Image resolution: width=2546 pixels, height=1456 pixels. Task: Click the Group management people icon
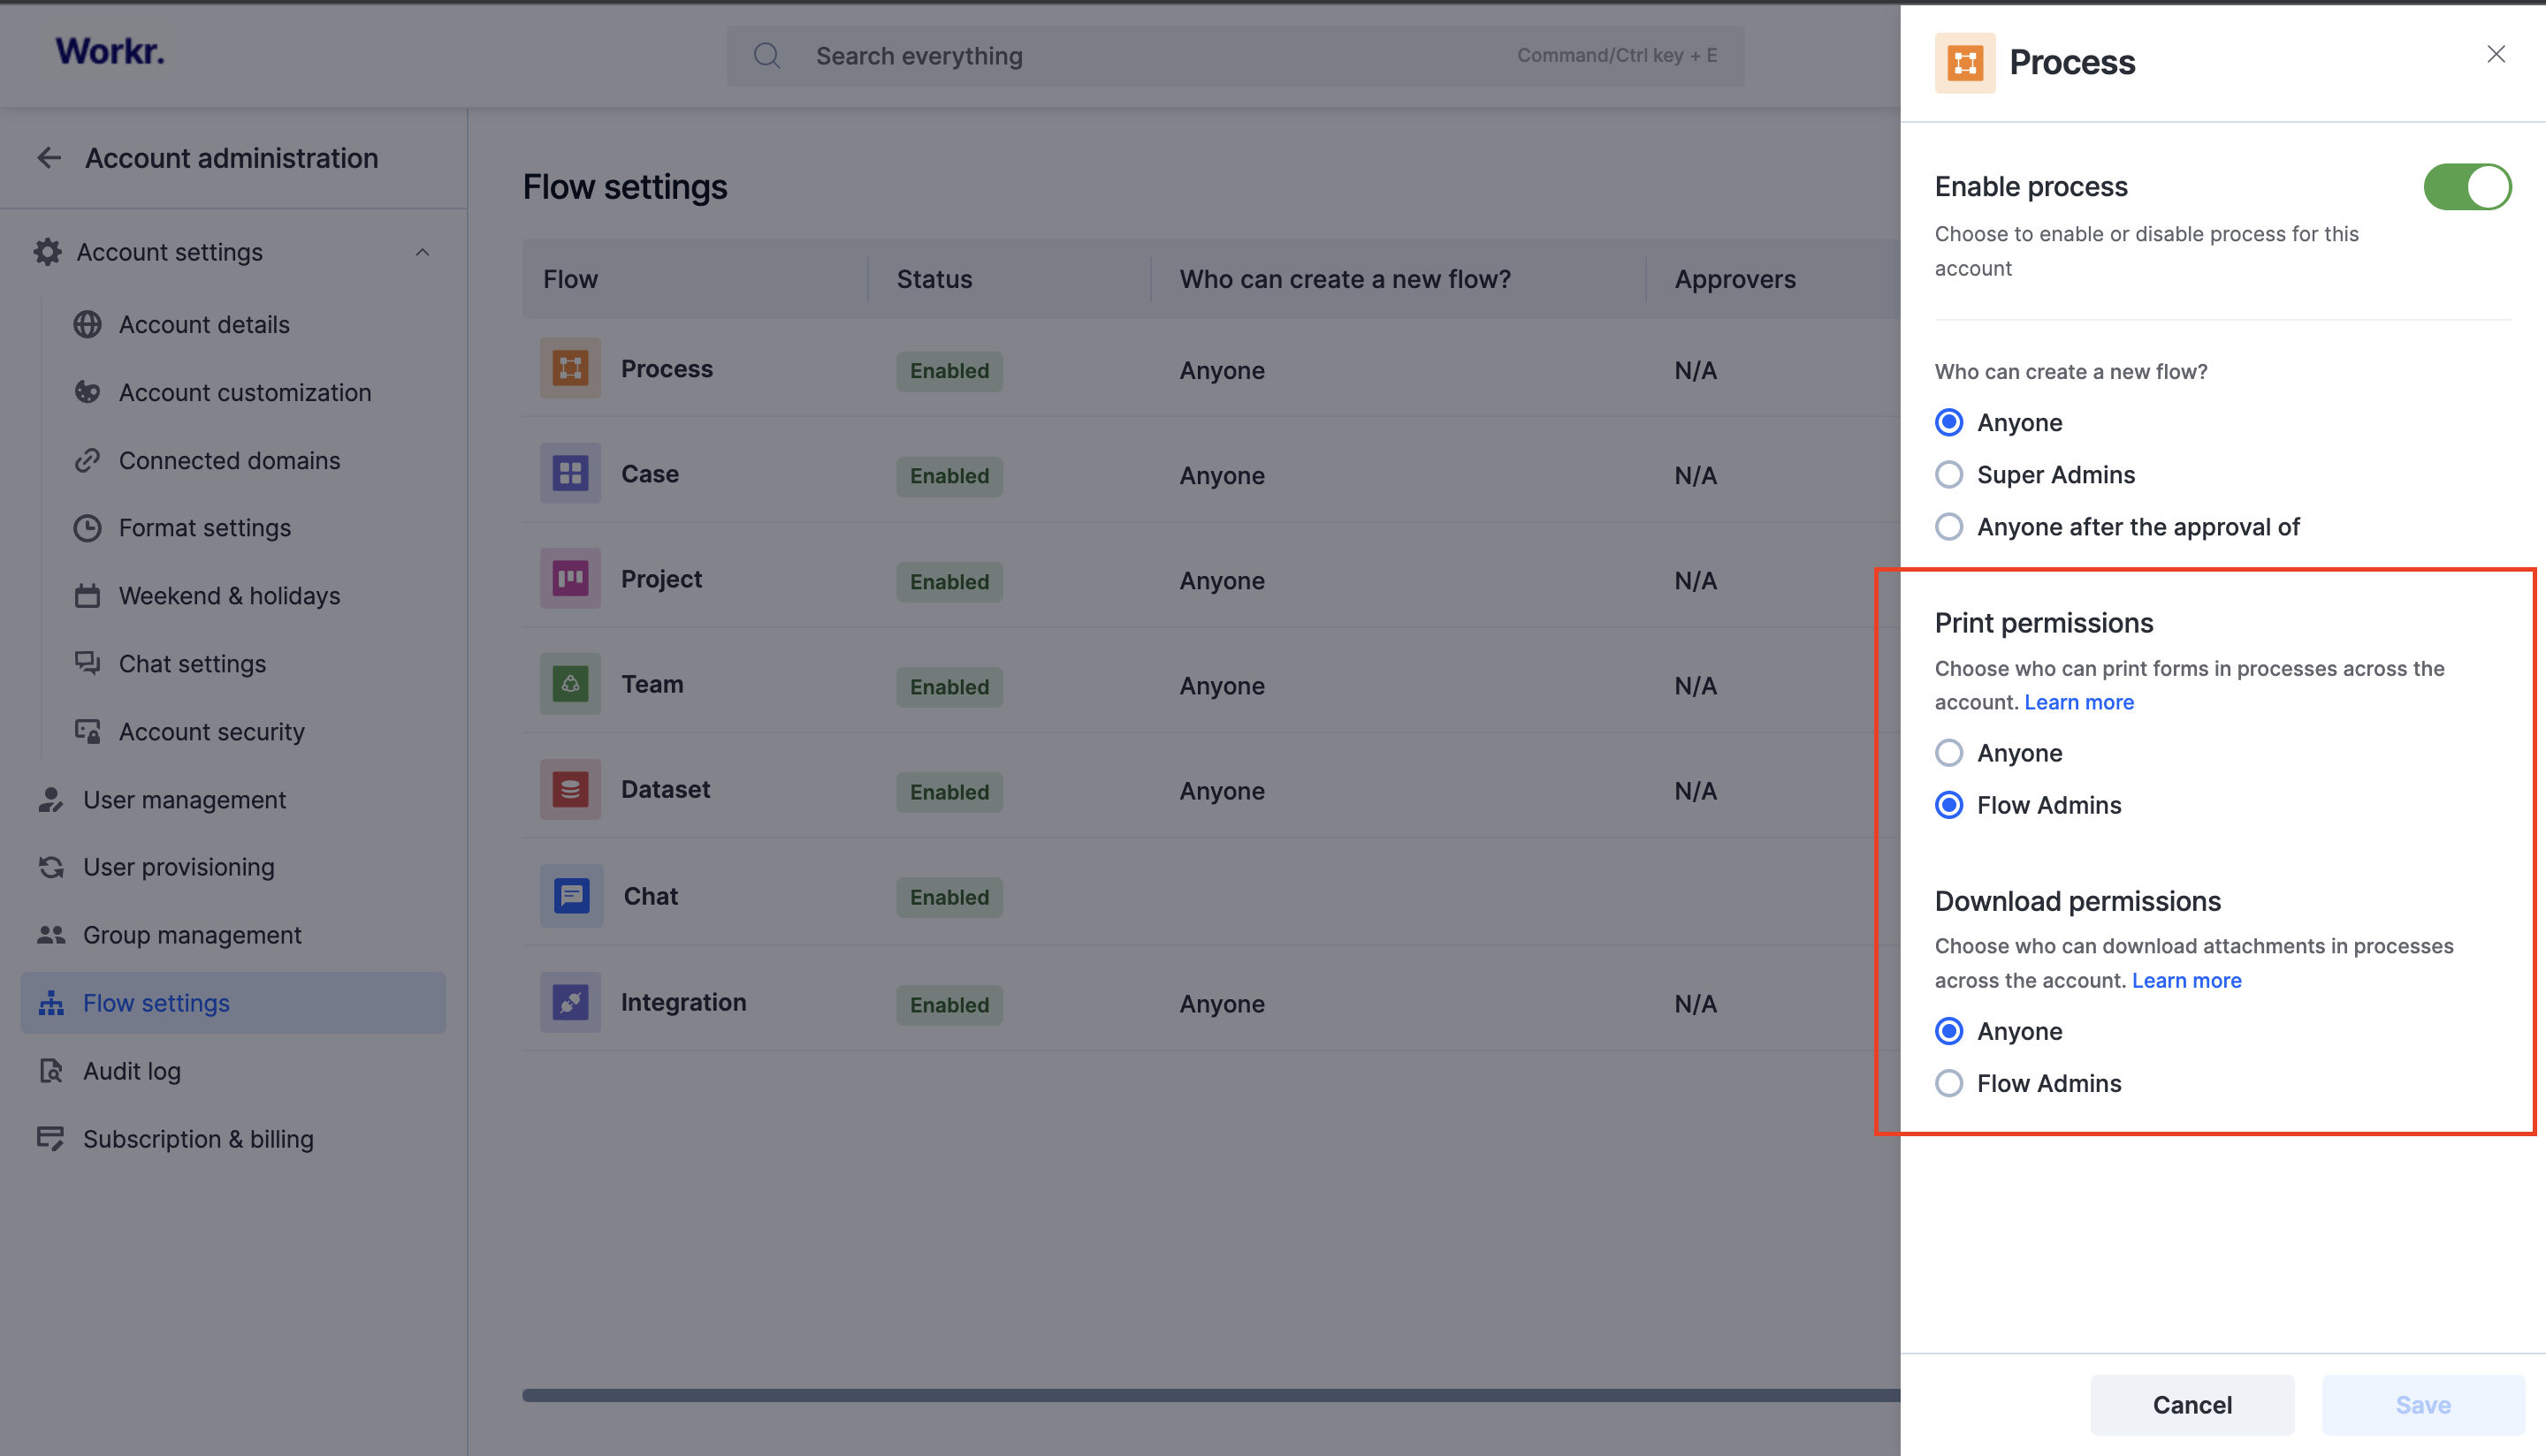[x=51, y=935]
